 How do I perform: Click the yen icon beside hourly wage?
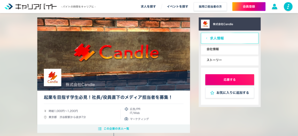coord(45,111)
